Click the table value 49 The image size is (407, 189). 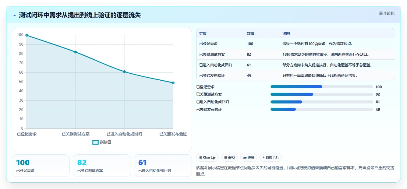click(x=249, y=76)
